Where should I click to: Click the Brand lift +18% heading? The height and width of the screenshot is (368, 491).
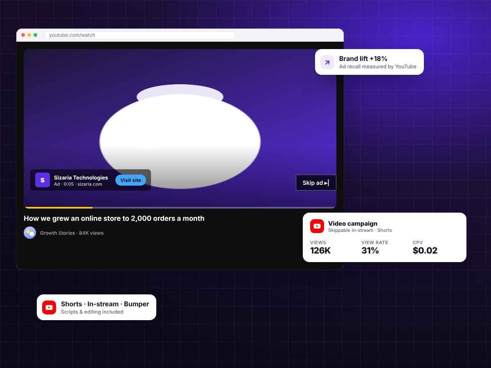tap(363, 58)
